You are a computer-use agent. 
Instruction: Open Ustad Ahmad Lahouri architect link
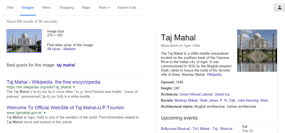pos(196,94)
